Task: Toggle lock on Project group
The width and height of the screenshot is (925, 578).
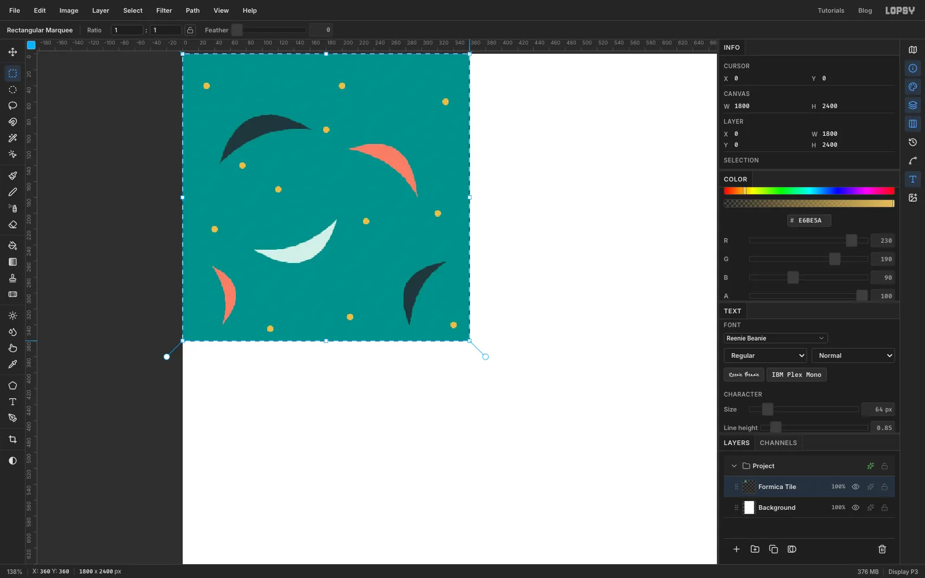Action: click(885, 466)
